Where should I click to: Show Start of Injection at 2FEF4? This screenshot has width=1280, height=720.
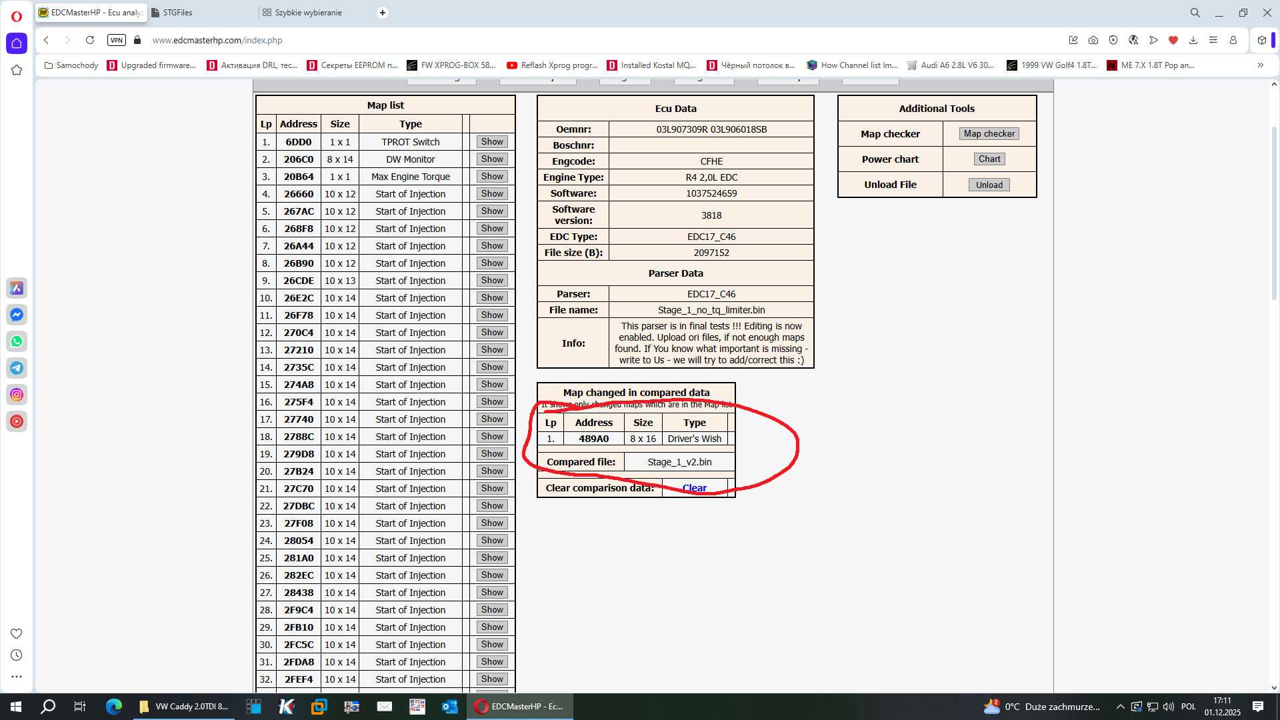click(x=492, y=679)
